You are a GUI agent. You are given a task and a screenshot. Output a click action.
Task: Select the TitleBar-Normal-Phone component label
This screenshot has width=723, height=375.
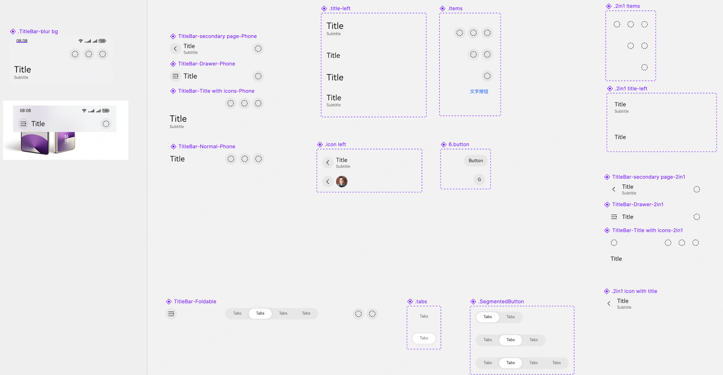[207, 147]
